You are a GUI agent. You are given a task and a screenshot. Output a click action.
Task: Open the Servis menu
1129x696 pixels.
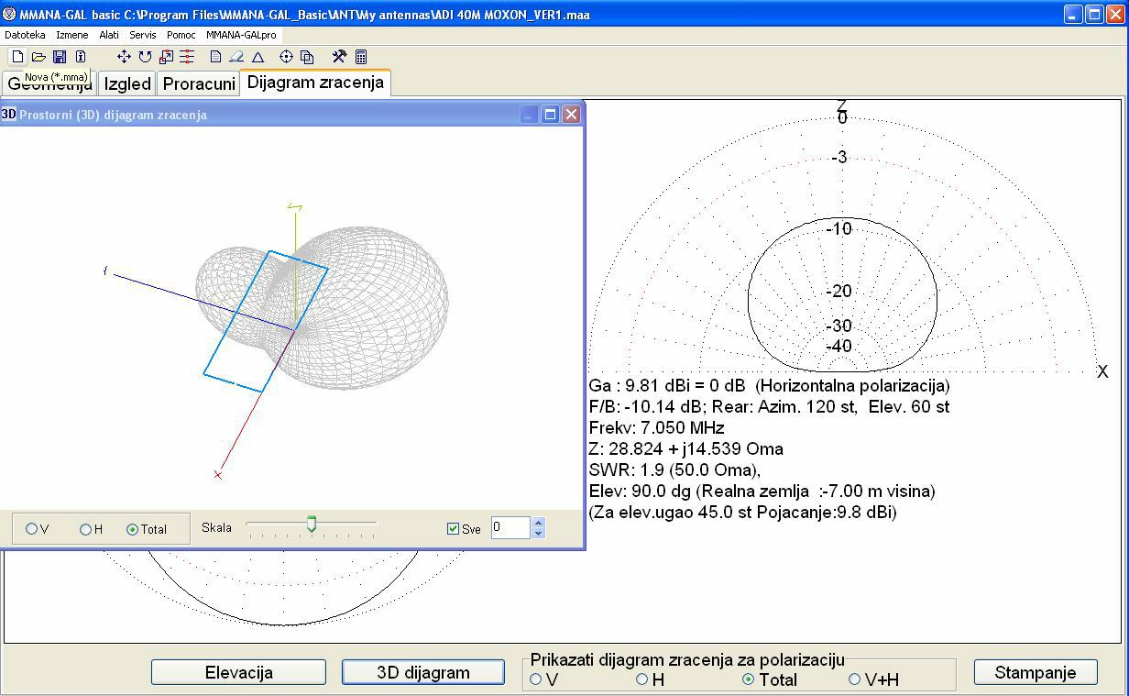pyautogui.click(x=142, y=35)
